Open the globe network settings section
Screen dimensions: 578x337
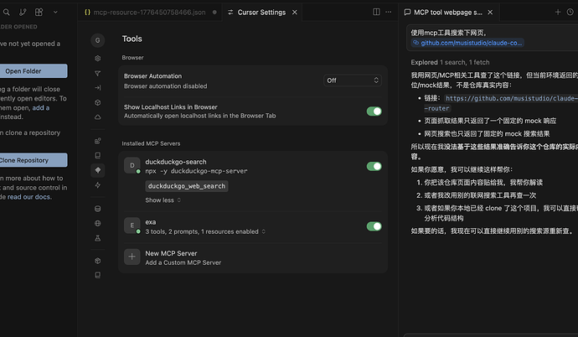[x=98, y=223]
